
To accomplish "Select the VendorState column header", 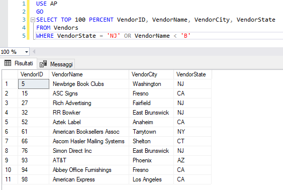I will [193, 74].
